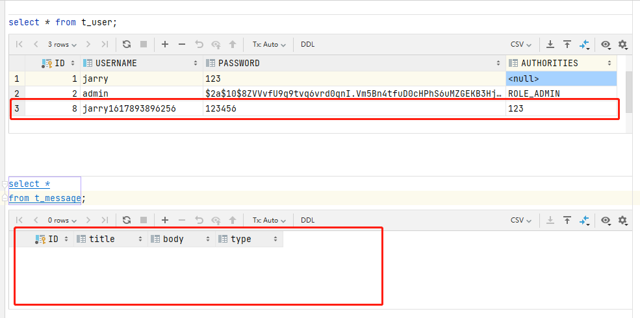Click the 'select * from t_user' query
Viewport: 640px width, 318px height.
(x=63, y=22)
